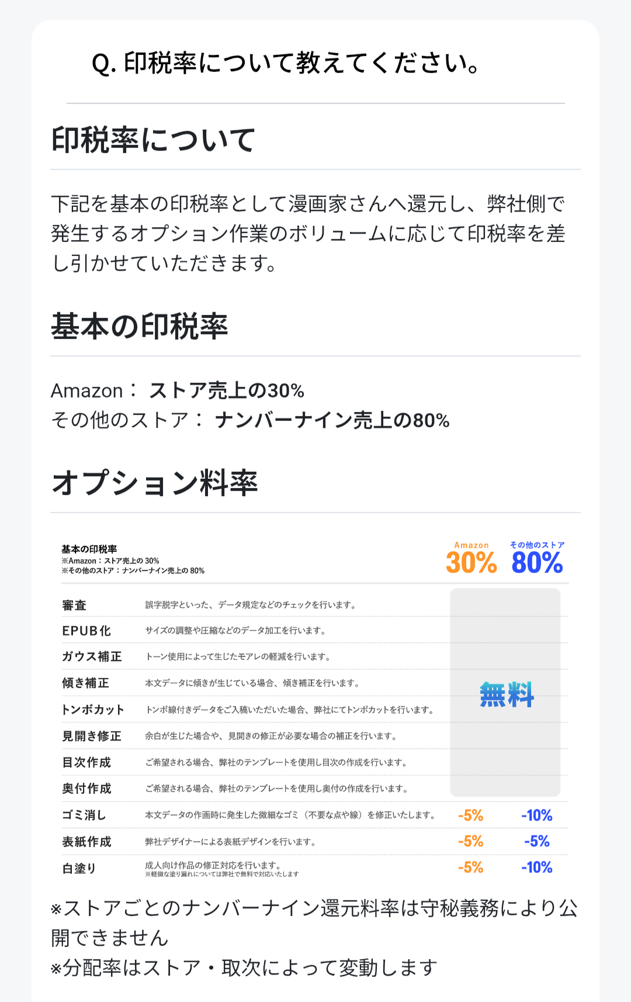631x1002 pixels.
Task: Click the 印税率について heading
Action: pos(154,140)
